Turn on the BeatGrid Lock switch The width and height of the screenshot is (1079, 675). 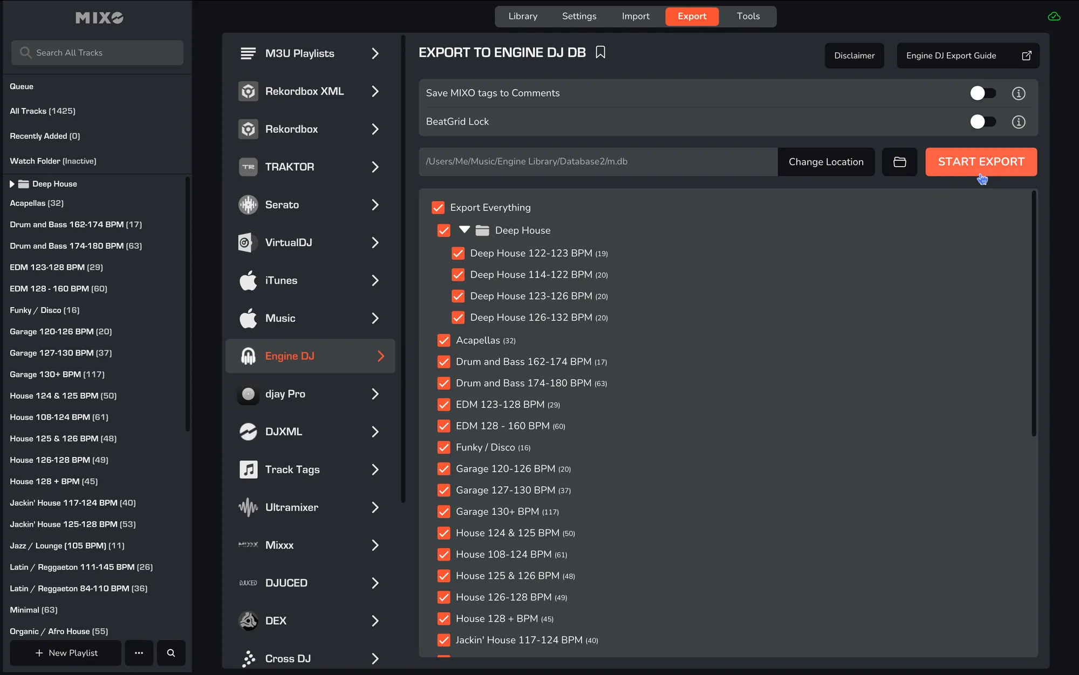click(x=982, y=122)
